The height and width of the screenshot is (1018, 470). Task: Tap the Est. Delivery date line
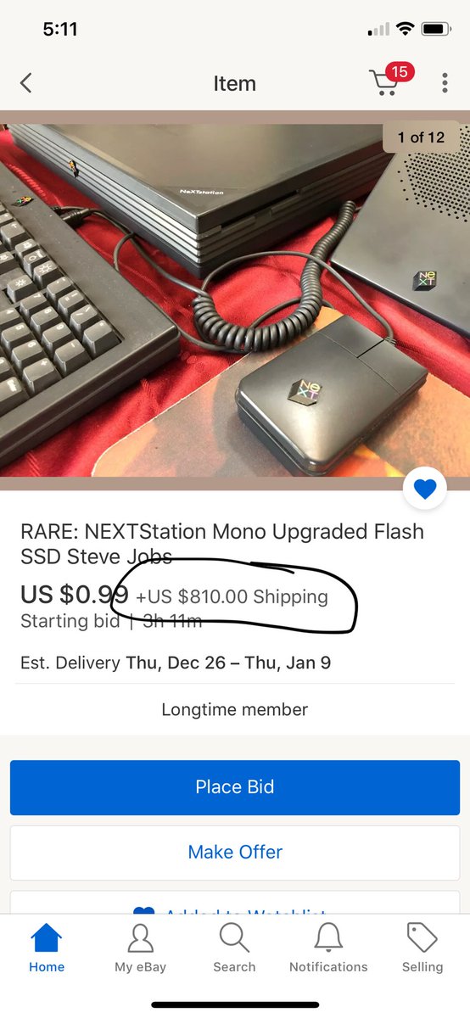(176, 663)
